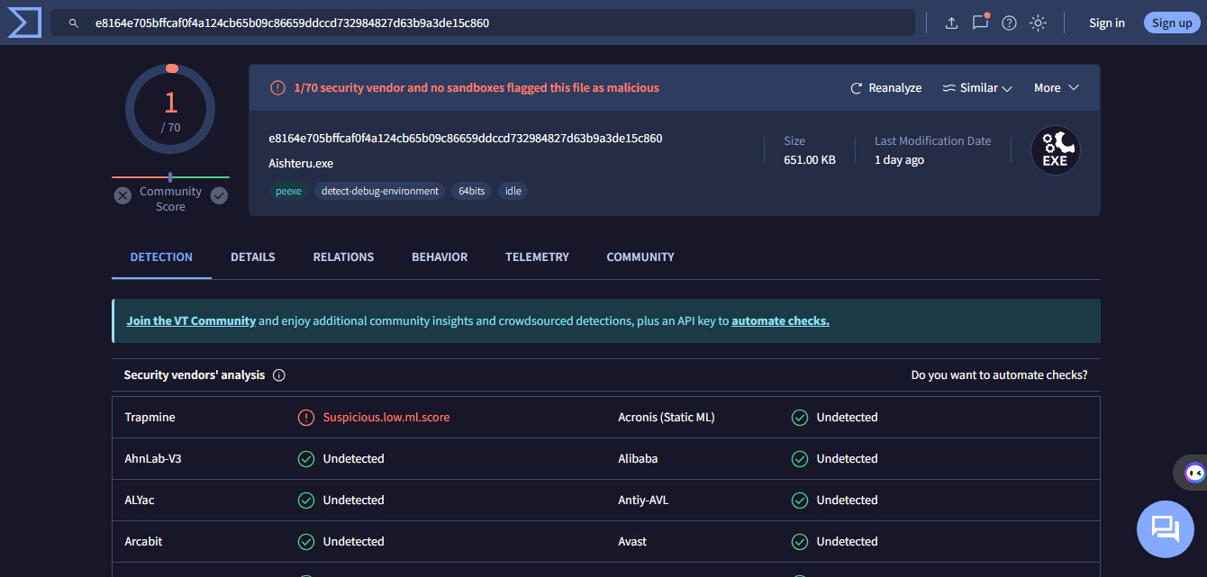Click the Security vendors' analysis heading

[x=195, y=375]
